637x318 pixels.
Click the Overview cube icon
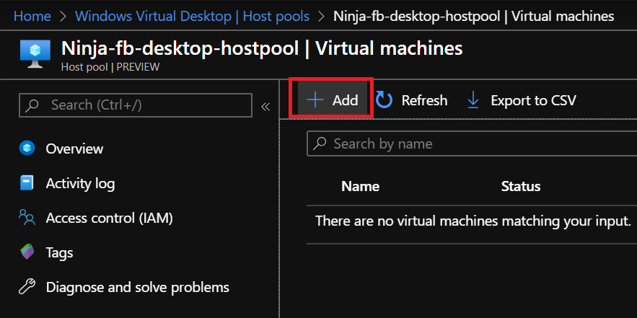pyautogui.click(x=27, y=149)
